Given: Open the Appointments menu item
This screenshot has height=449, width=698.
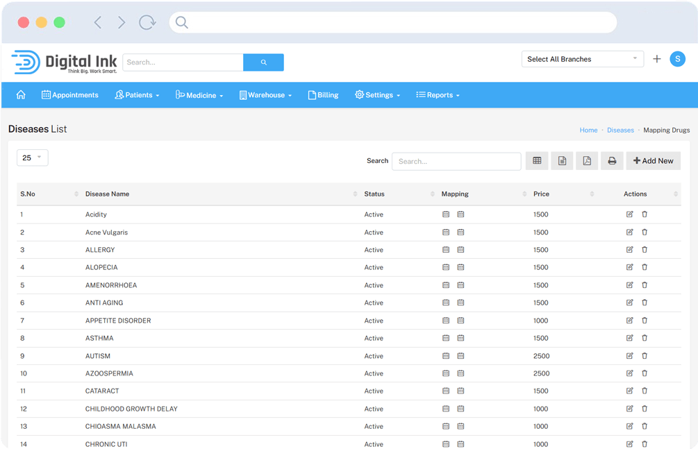Looking at the screenshot, I should coord(70,95).
